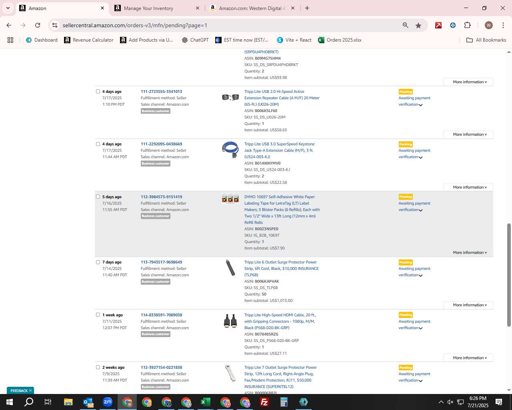512x410 pixels.
Task: Select checkbox for order 111-2292095-0438669
Action: point(98,144)
